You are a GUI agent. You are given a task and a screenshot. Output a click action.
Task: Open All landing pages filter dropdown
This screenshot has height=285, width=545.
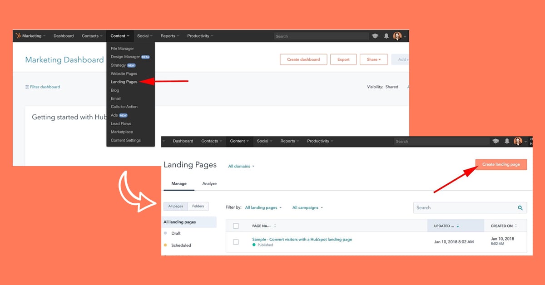click(263, 207)
